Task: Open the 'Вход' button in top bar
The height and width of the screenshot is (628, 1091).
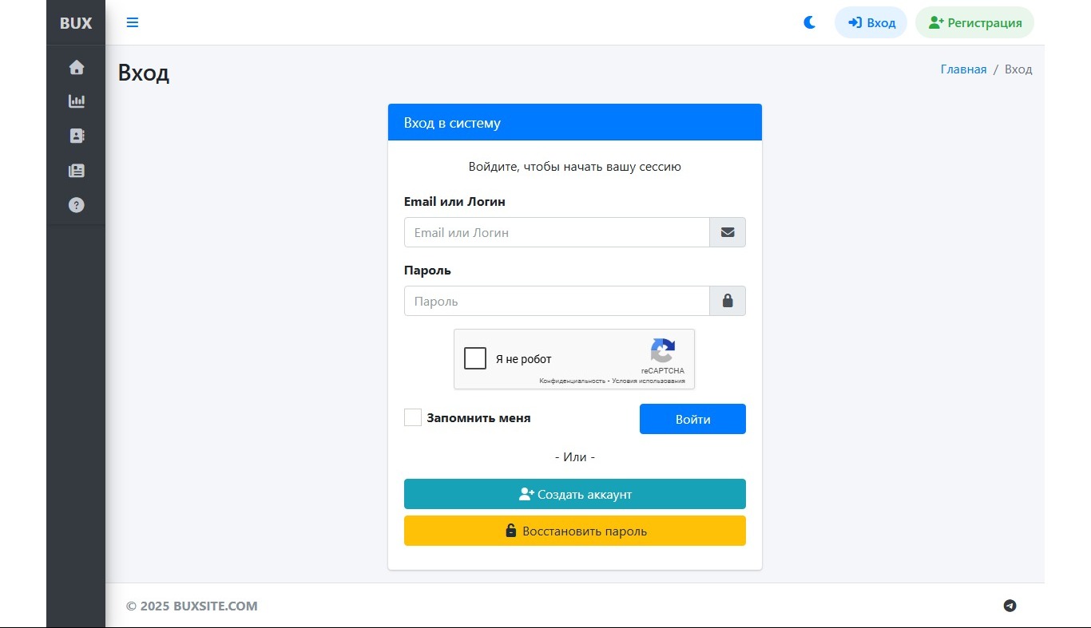Action: (x=871, y=22)
